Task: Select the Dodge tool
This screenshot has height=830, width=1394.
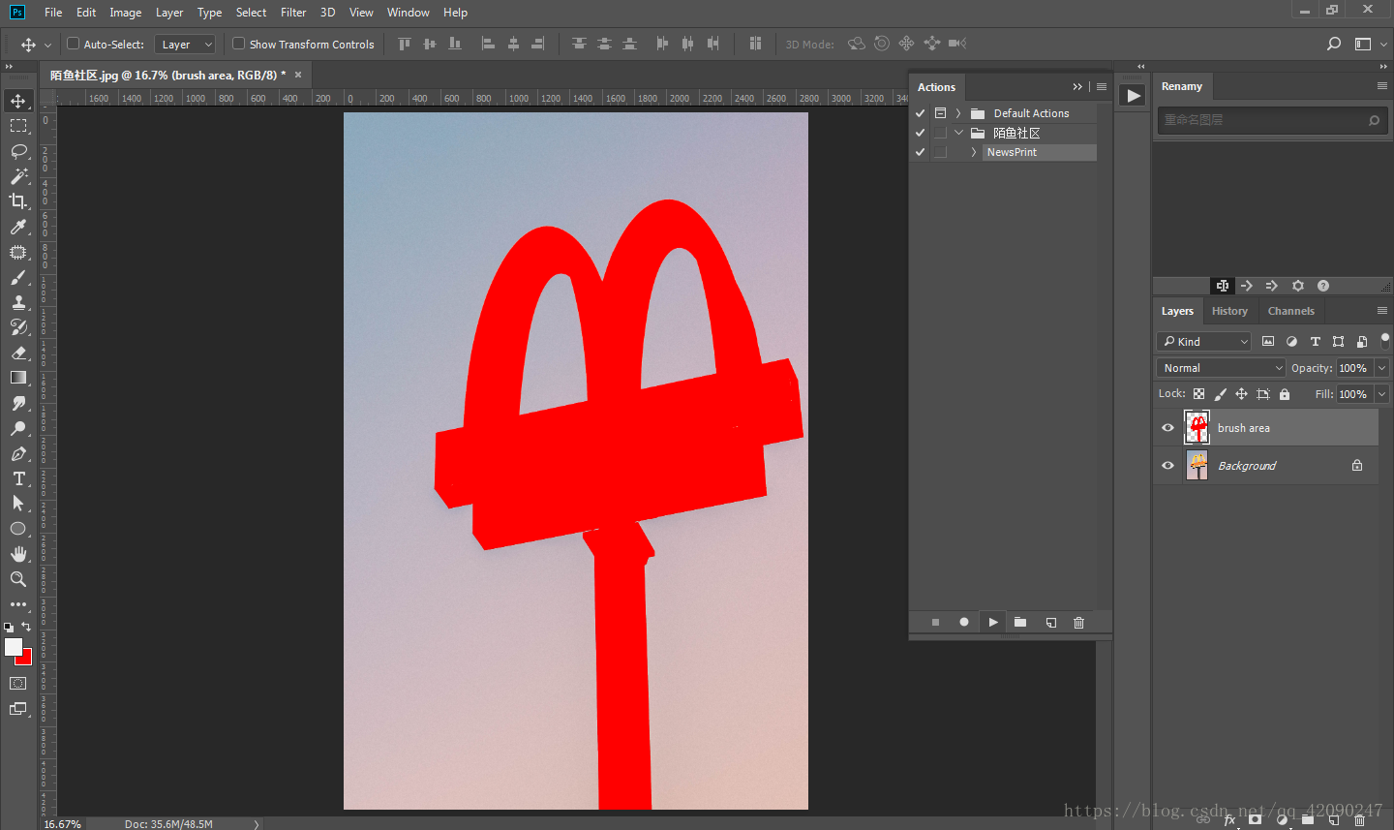Action: click(x=18, y=428)
